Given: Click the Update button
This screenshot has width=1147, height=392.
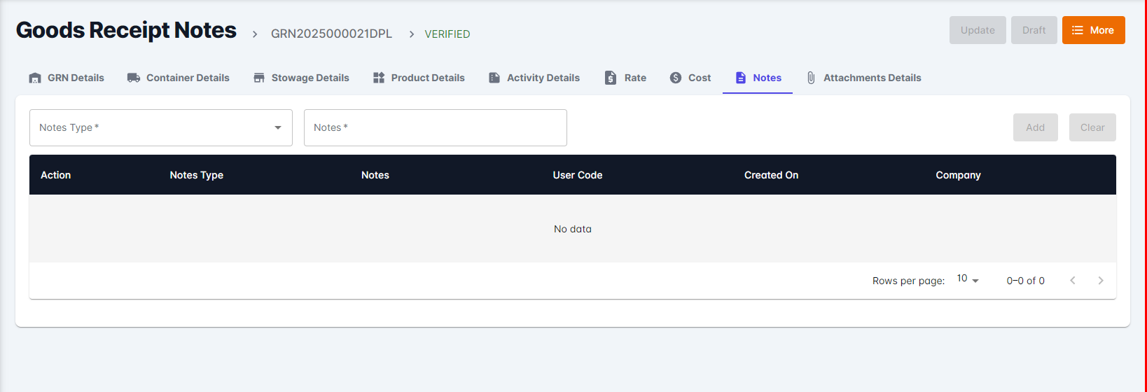Looking at the screenshot, I should [978, 30].
